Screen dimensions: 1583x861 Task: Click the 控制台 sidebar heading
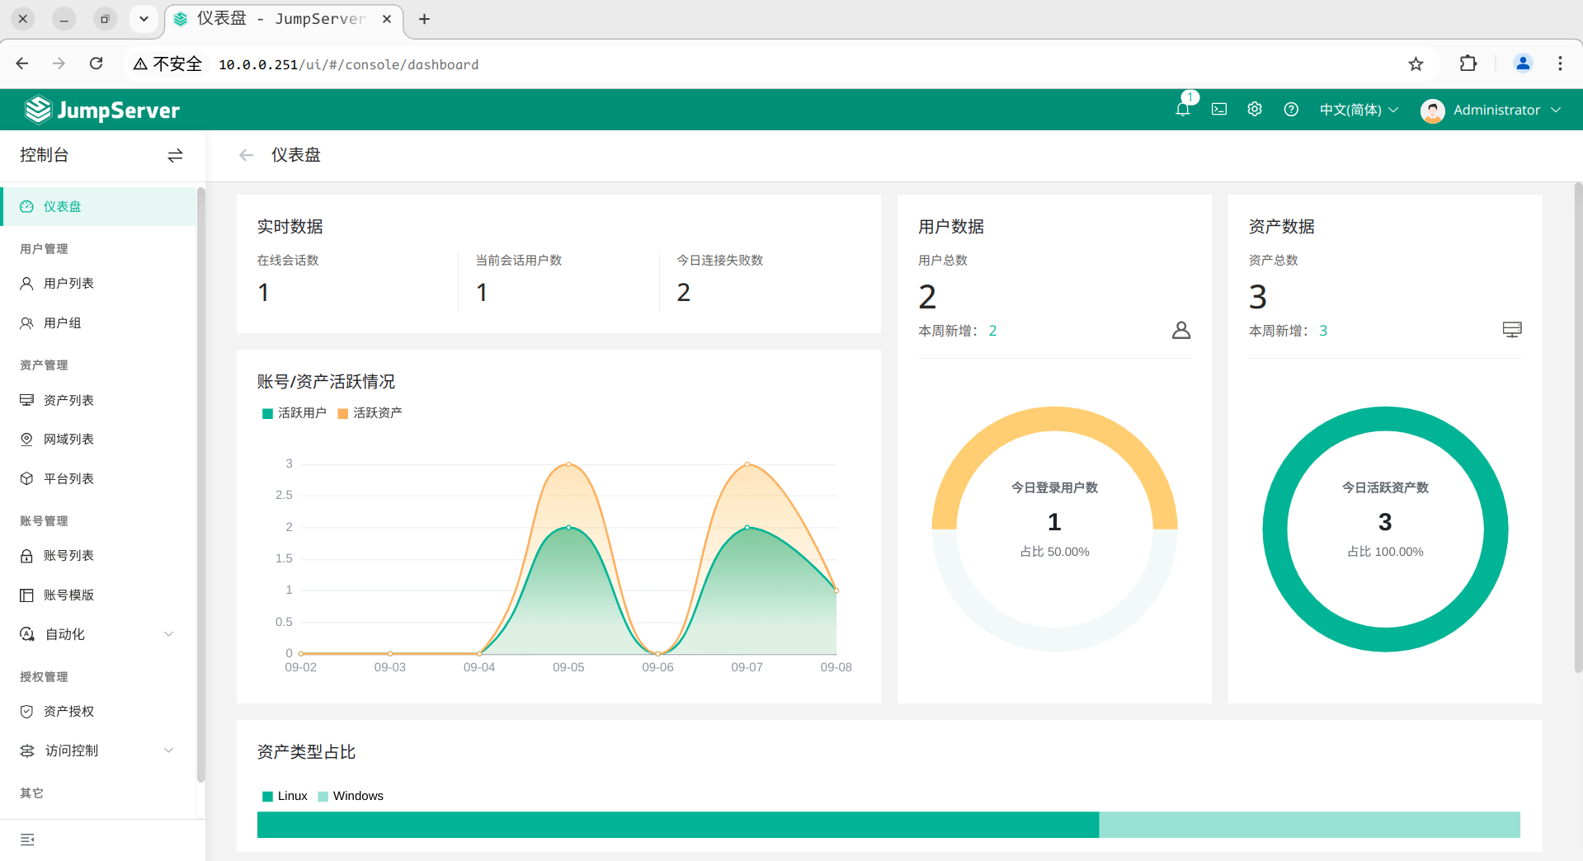(x=45, y=155)
